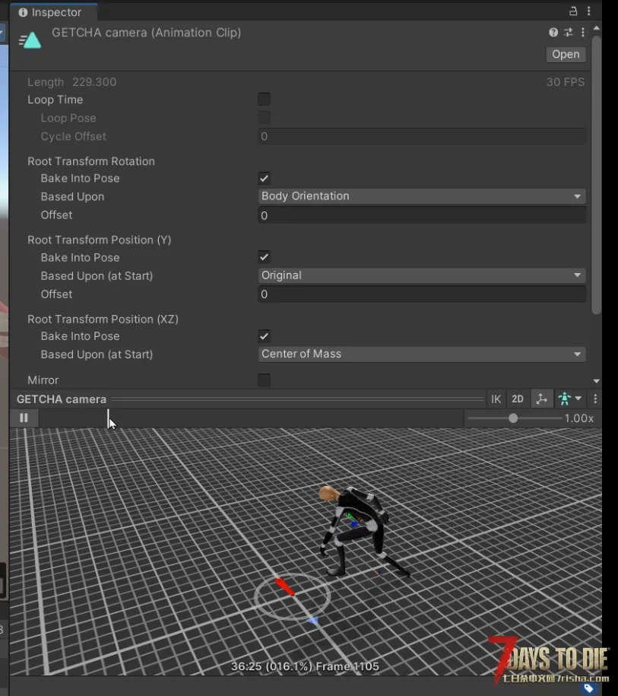Click the Inspector vertical scrollbar
Image resolution: width=618 pixels, height=696 pixels.
pyautogui.click(x=596, y=176)
